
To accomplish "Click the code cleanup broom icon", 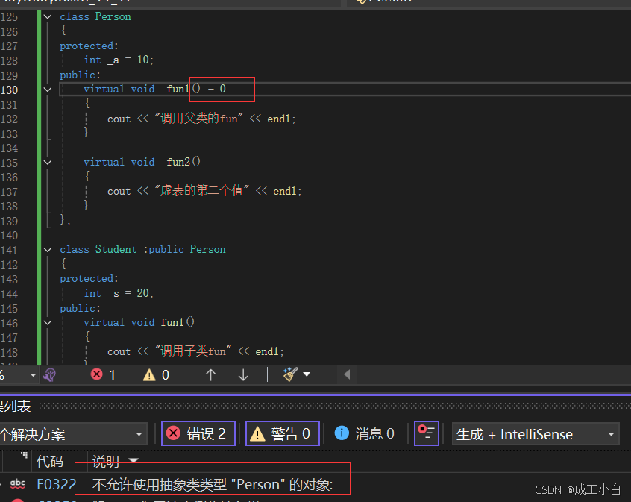I will 290,374.
